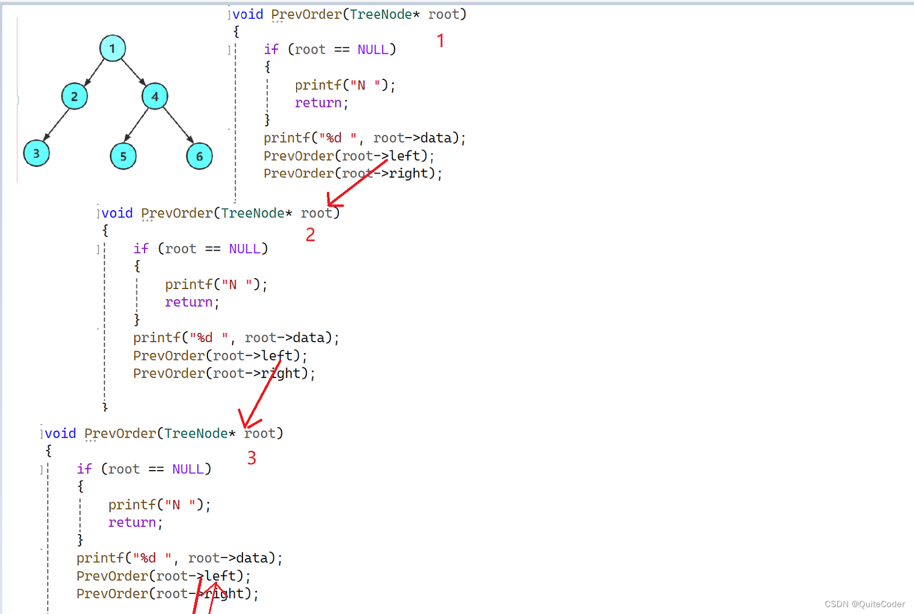
Task: Click the "return;" line in the top block
Action: tap(322, 103)
